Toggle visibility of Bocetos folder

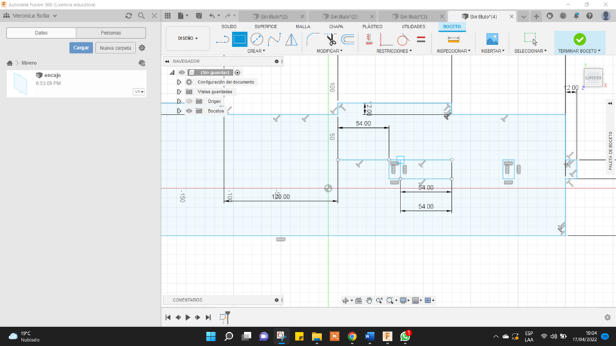tap(189, 110)
